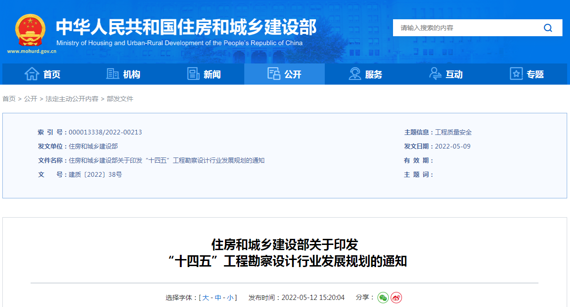This screenshot has height=307, width=570.
Task: Click the star icon for 专题
Action: [x=516, y=74]
